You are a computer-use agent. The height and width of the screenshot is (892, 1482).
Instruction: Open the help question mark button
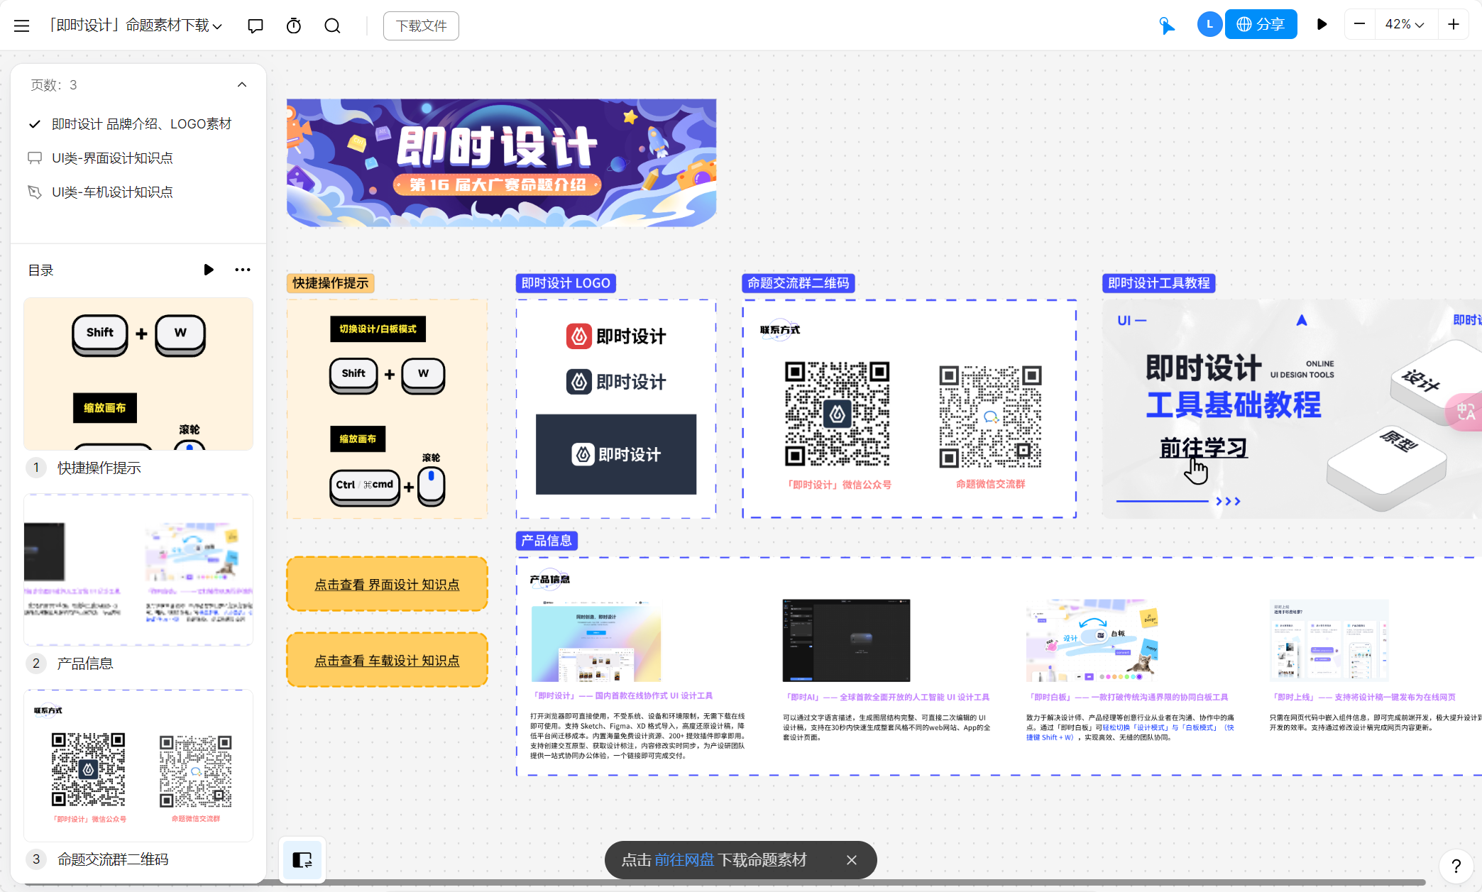click(1456, 866)
